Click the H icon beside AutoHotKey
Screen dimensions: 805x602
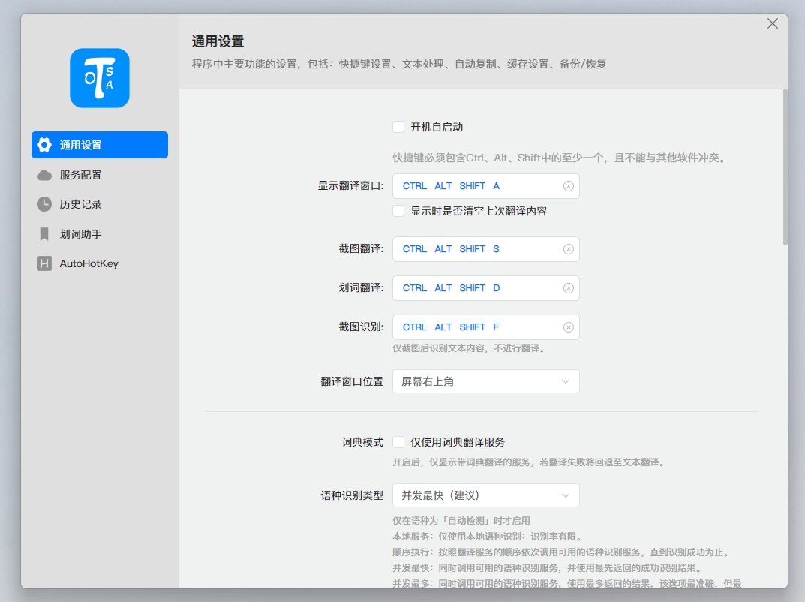tap(44, 263)
